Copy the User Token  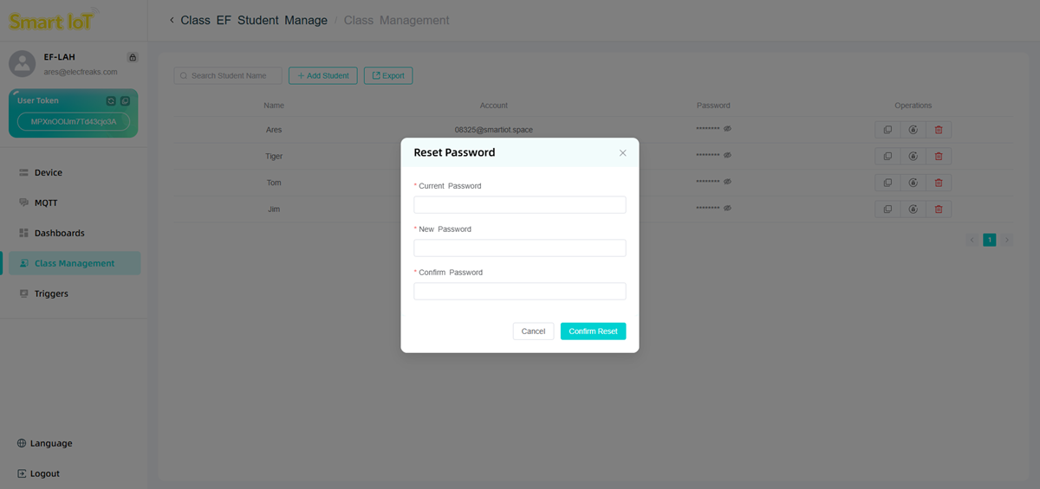125,101
